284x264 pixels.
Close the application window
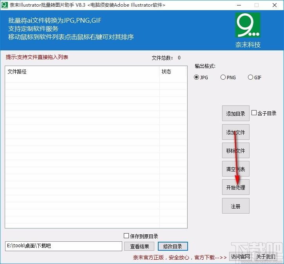coord(275,5)
